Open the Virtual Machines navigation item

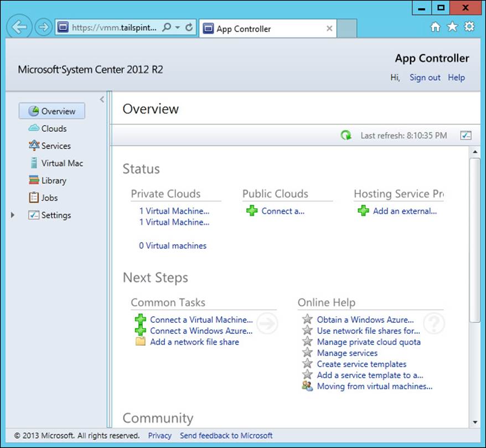pyautogui.click(x=56, y=163)
